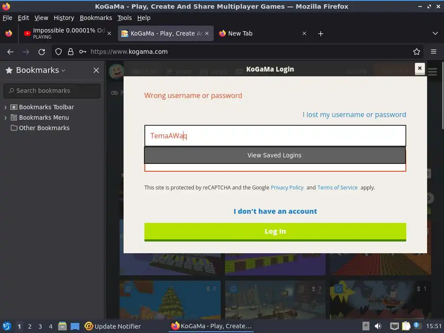Click the taskbar clock showing 15:51
Screen dimensions: 444x333
coord(434,326)
